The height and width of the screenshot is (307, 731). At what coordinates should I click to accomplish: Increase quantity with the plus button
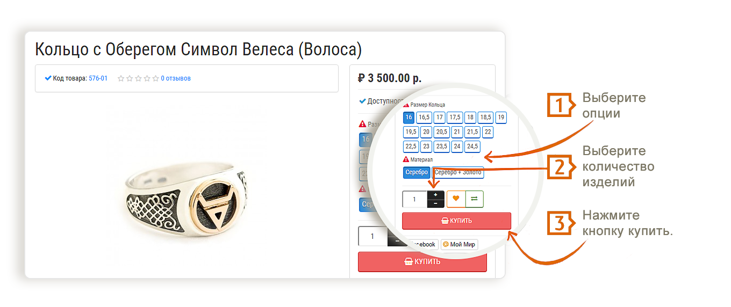click(435, 195)
